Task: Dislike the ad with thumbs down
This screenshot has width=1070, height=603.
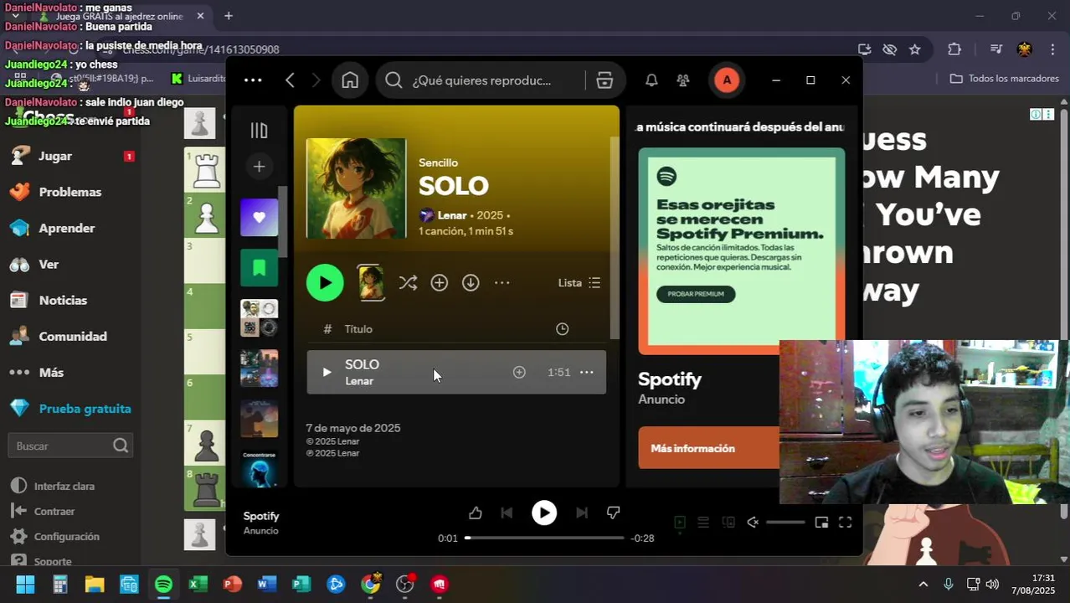Action: click(613, 513)
